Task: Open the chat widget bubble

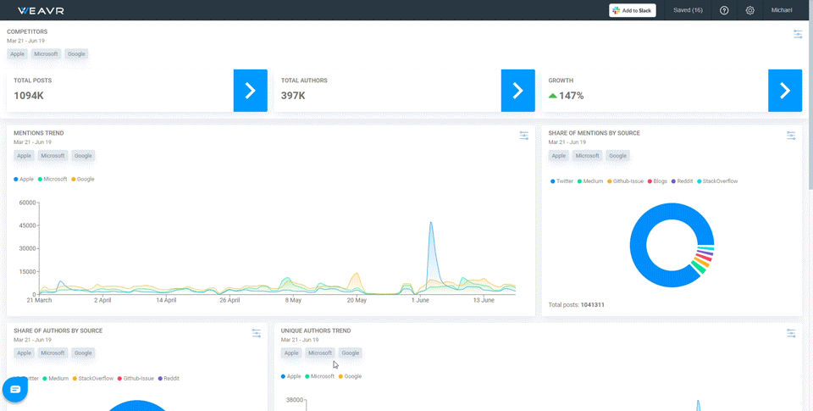Action: pos(15,389)
